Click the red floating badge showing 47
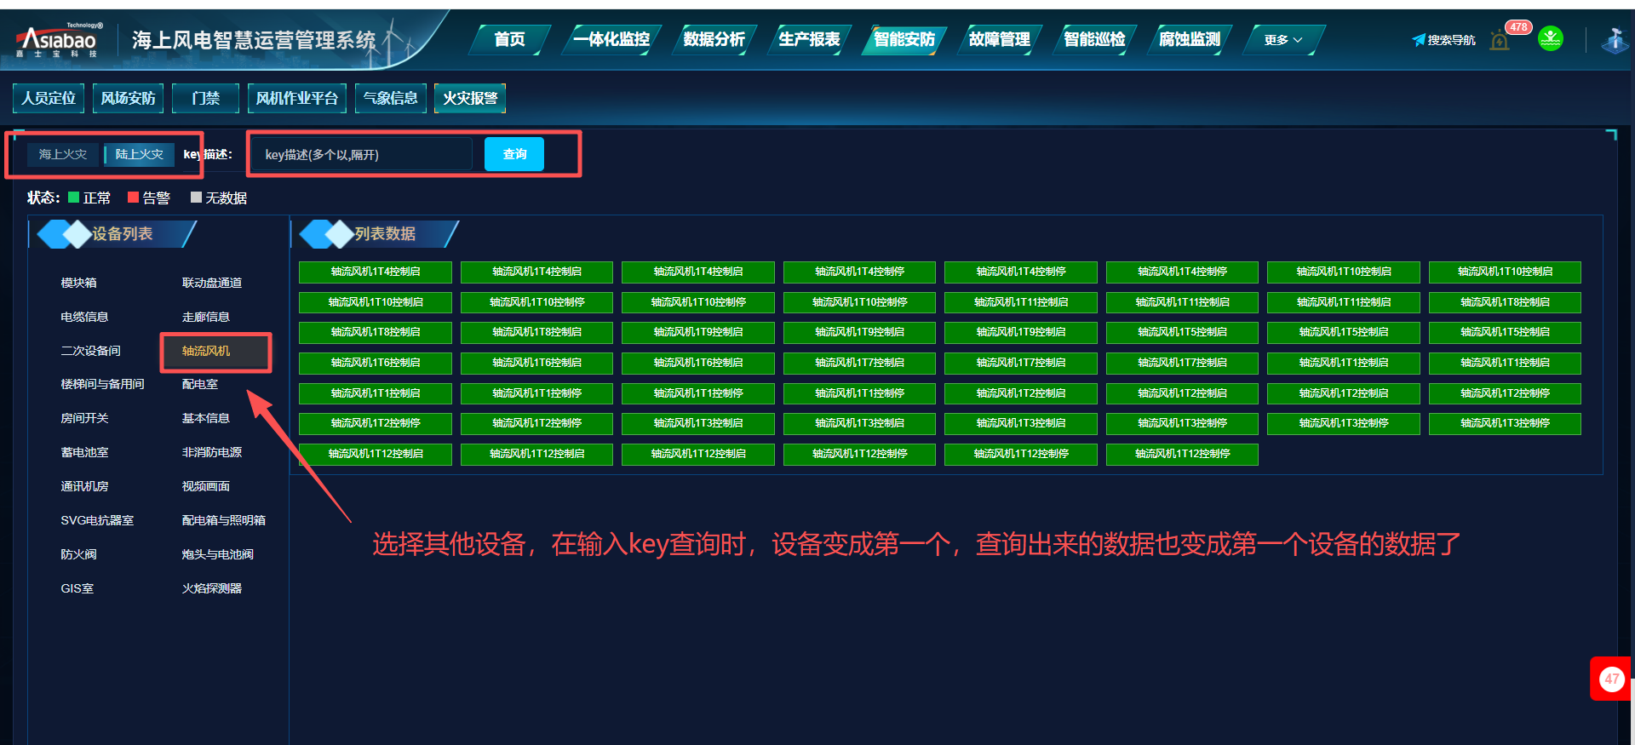Screen dimensions: 1635x745 point(1610,679)
